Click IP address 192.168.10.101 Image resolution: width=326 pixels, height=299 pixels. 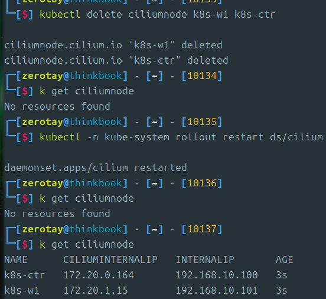coord(217,291)
